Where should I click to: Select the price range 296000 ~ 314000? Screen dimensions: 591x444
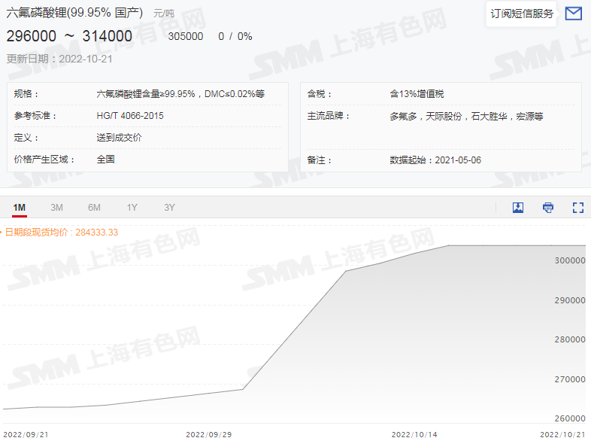click(x=69, y=36)
